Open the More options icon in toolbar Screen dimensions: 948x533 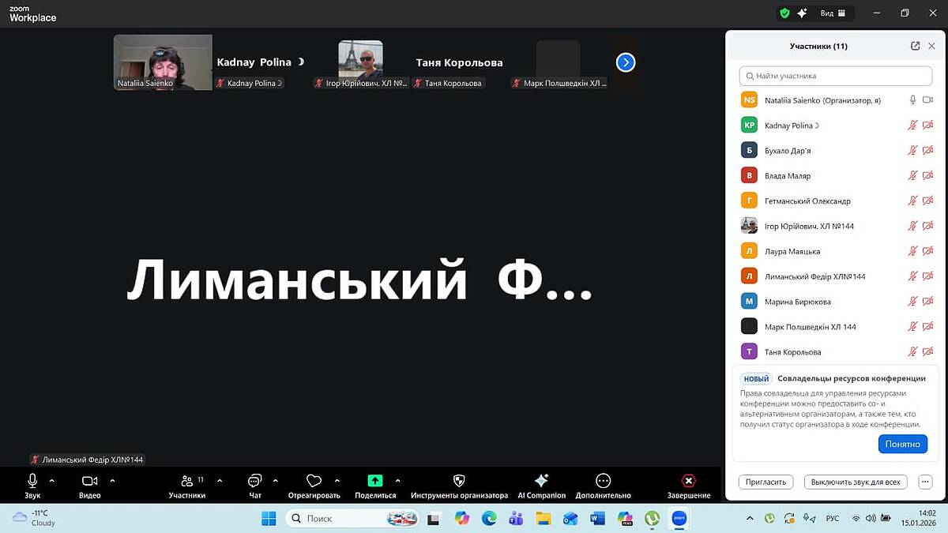tap(604, 481)
